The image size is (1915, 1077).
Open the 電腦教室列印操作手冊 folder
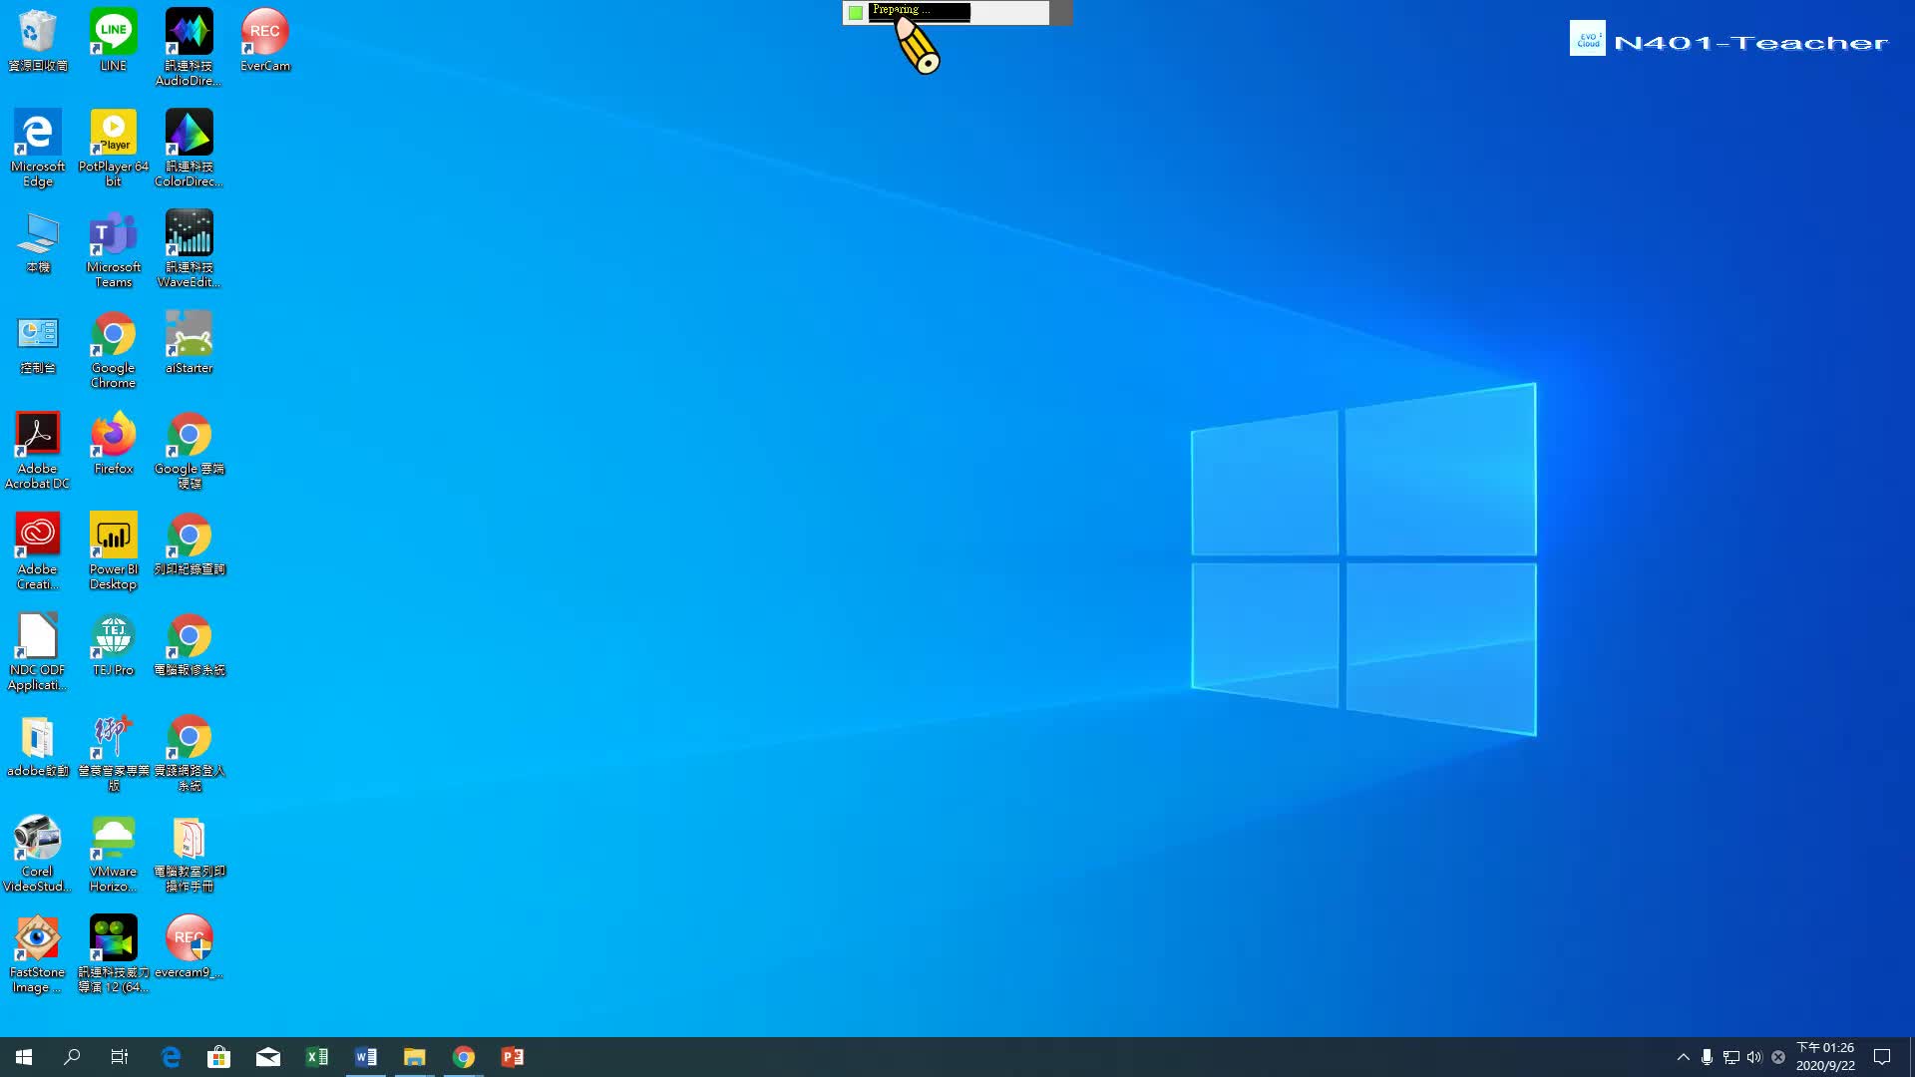point(189,853)
